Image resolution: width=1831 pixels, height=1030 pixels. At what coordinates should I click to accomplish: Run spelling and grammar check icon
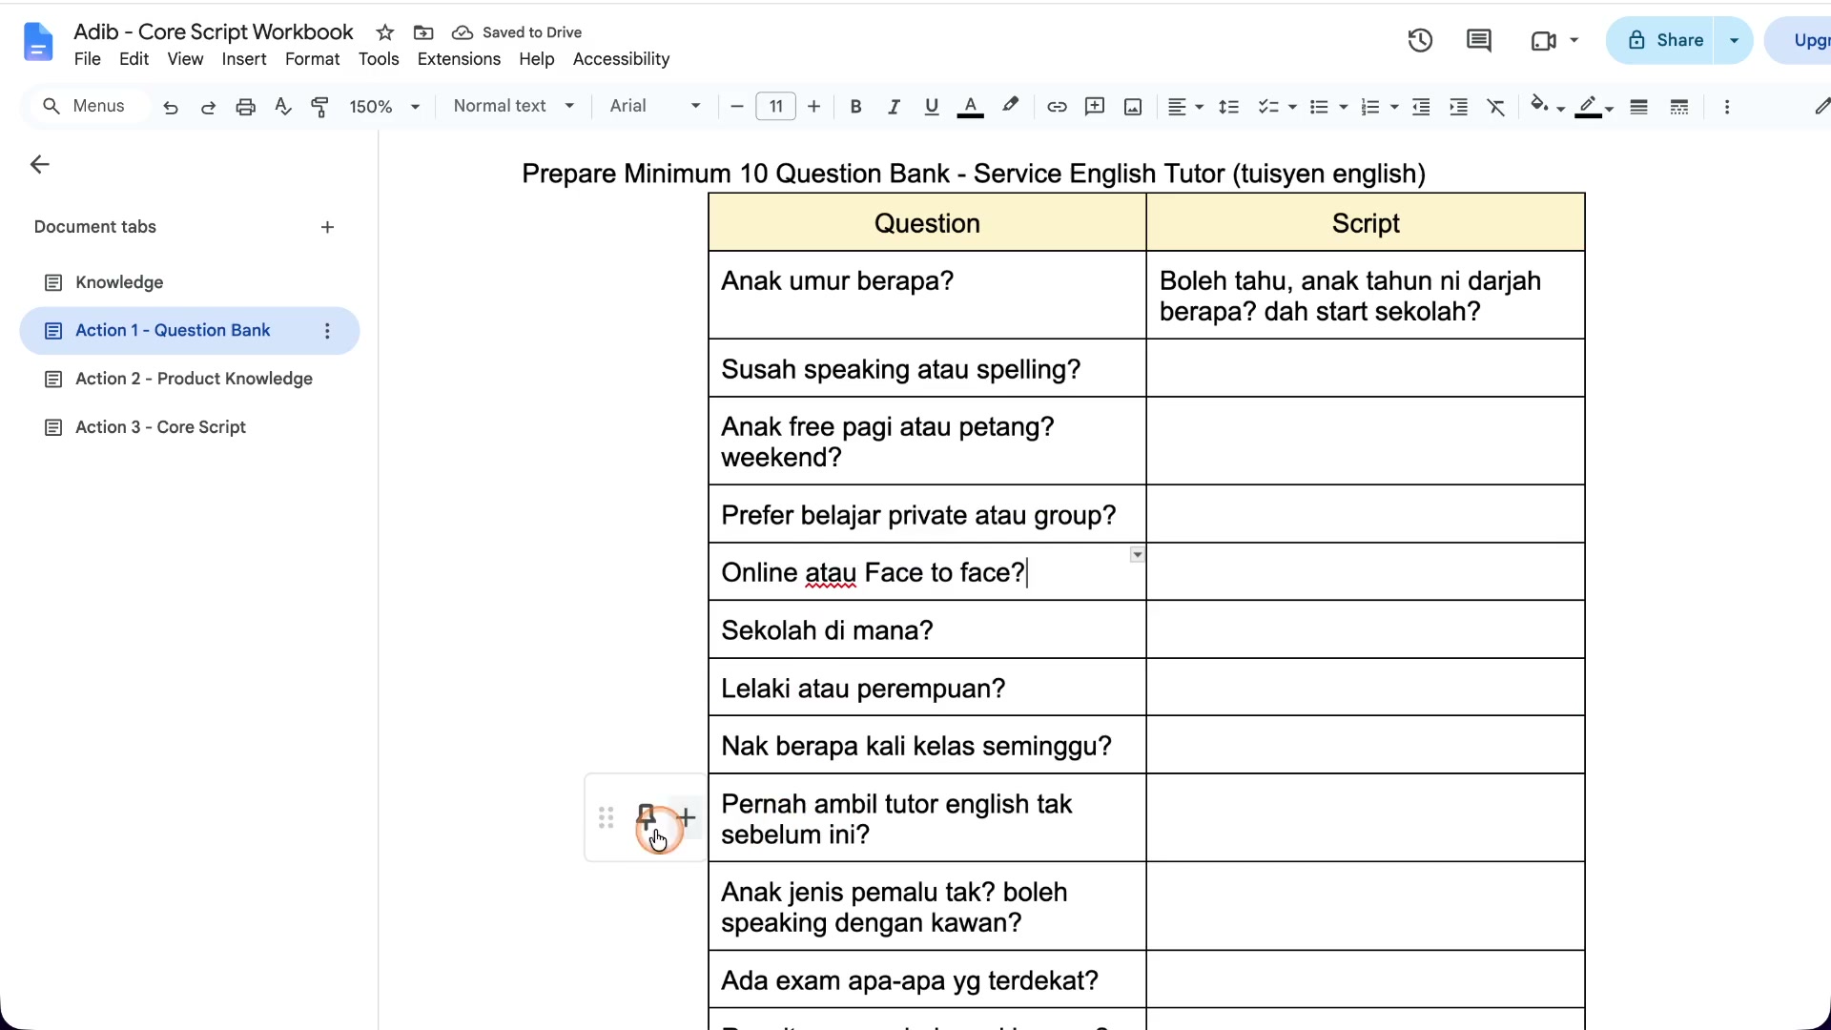point(282,107)
